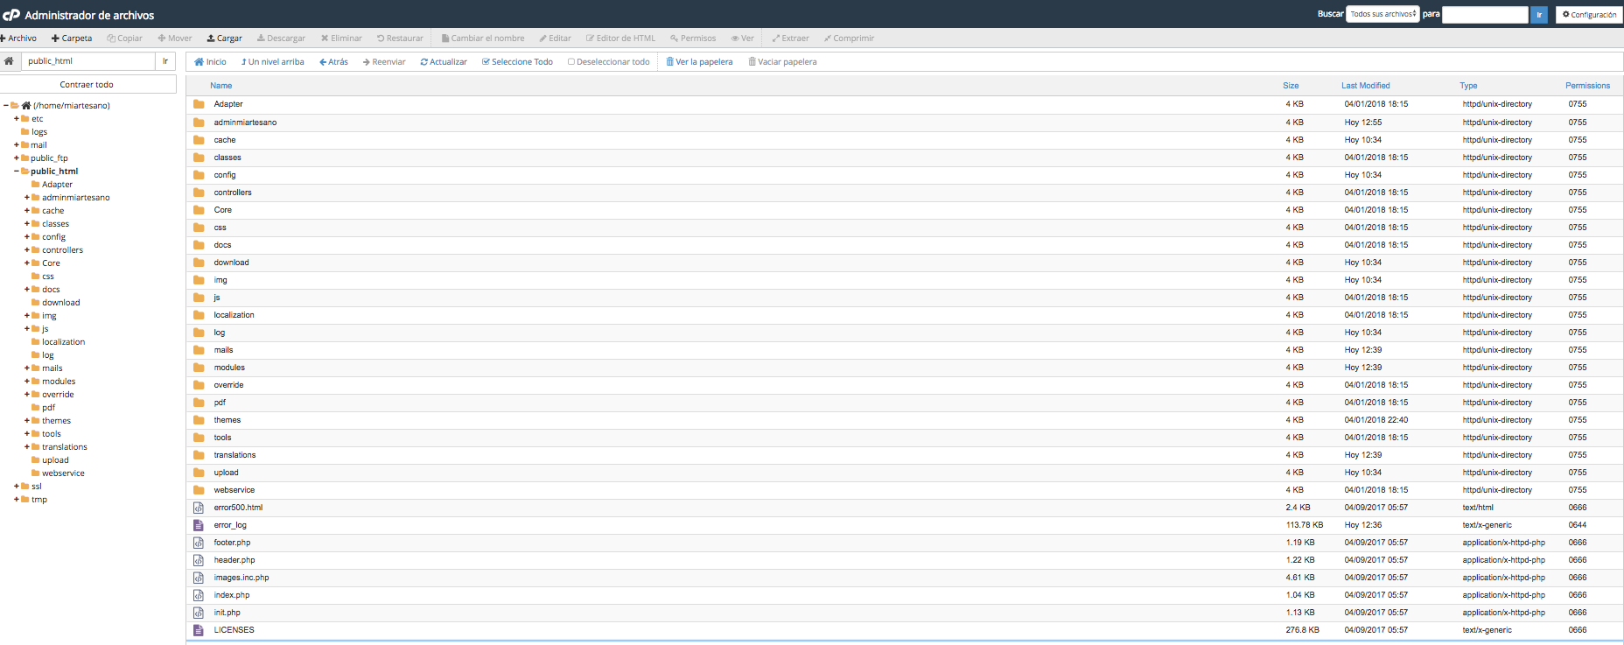The height and width of the screenshot is (645, 1624).
Task: Select the modules folder in the tree
Action: click(59, 382)
